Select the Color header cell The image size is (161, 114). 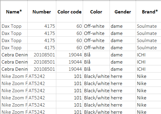point(96,12)
